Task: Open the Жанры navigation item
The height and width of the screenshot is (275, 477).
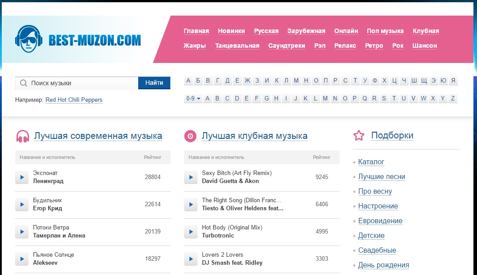Action: coord(195,46)
